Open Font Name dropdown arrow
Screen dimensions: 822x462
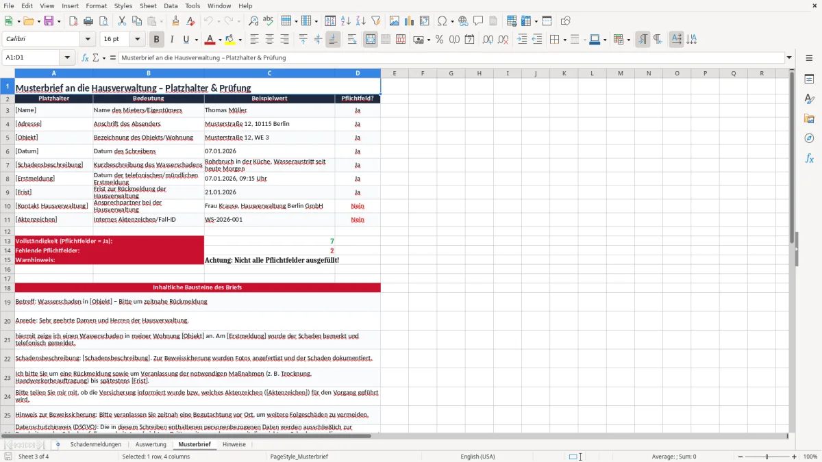[88, 40]
